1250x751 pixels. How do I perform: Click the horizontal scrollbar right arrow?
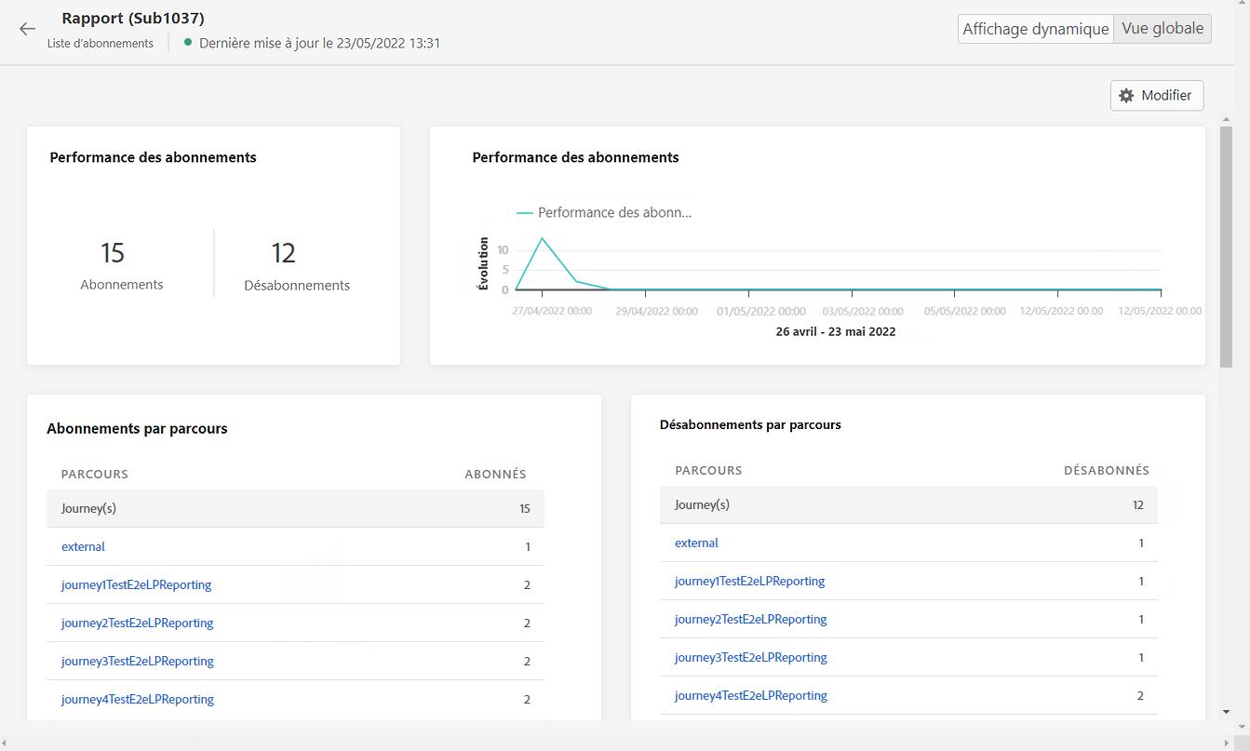tap(1242, 743)
